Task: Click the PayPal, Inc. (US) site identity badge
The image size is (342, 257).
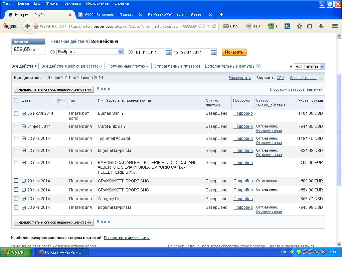Action: pyautogui.click(x=50, y=26)
